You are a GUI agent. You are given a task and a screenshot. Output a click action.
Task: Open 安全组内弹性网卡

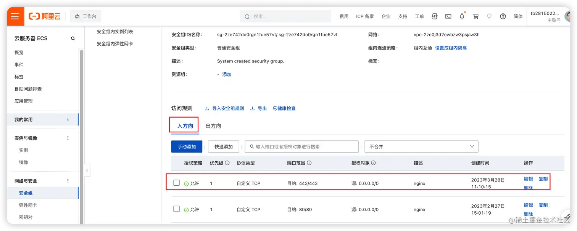(115, 44)
